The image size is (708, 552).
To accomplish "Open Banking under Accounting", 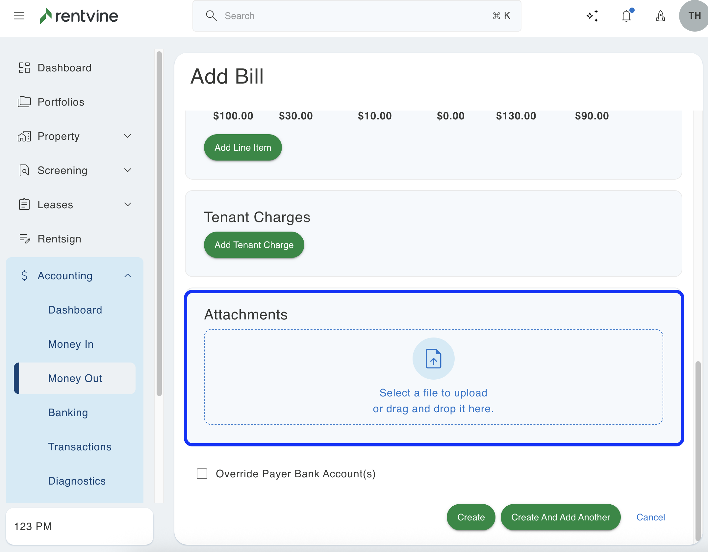I will click(68, 413).
